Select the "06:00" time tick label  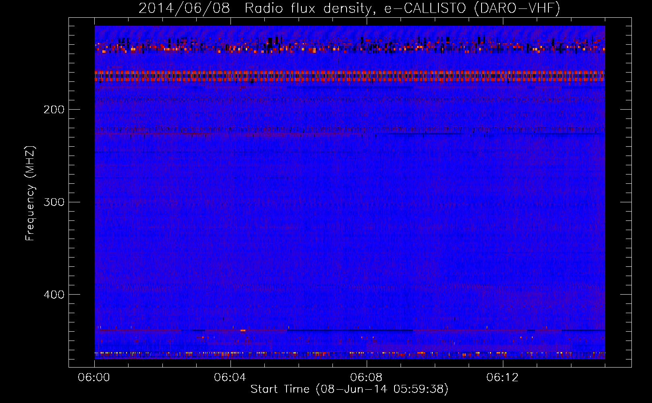tap(94, 378)
